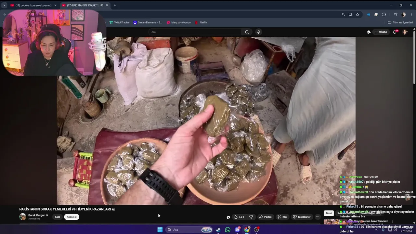
Task: Click the install app icon in address bar
Action: click(350, 14)
